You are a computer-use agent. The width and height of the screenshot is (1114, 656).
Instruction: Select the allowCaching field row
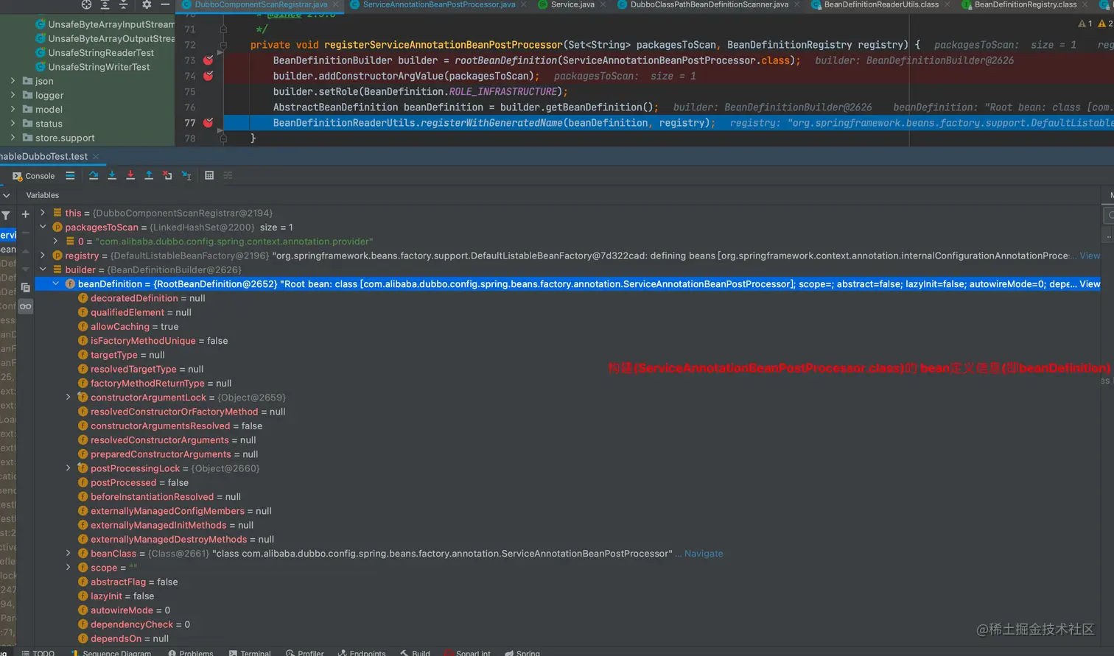pyautogui.click(x=567, y=327)
